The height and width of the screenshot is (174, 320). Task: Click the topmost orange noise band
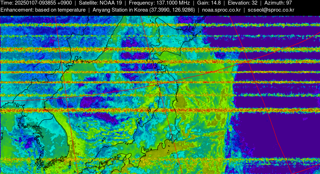106,24
